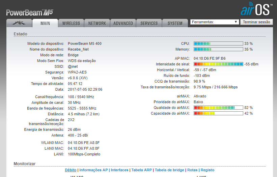Click the Interfaces link
This screenshot has width=277, height=177.
(x=119, y=170)
